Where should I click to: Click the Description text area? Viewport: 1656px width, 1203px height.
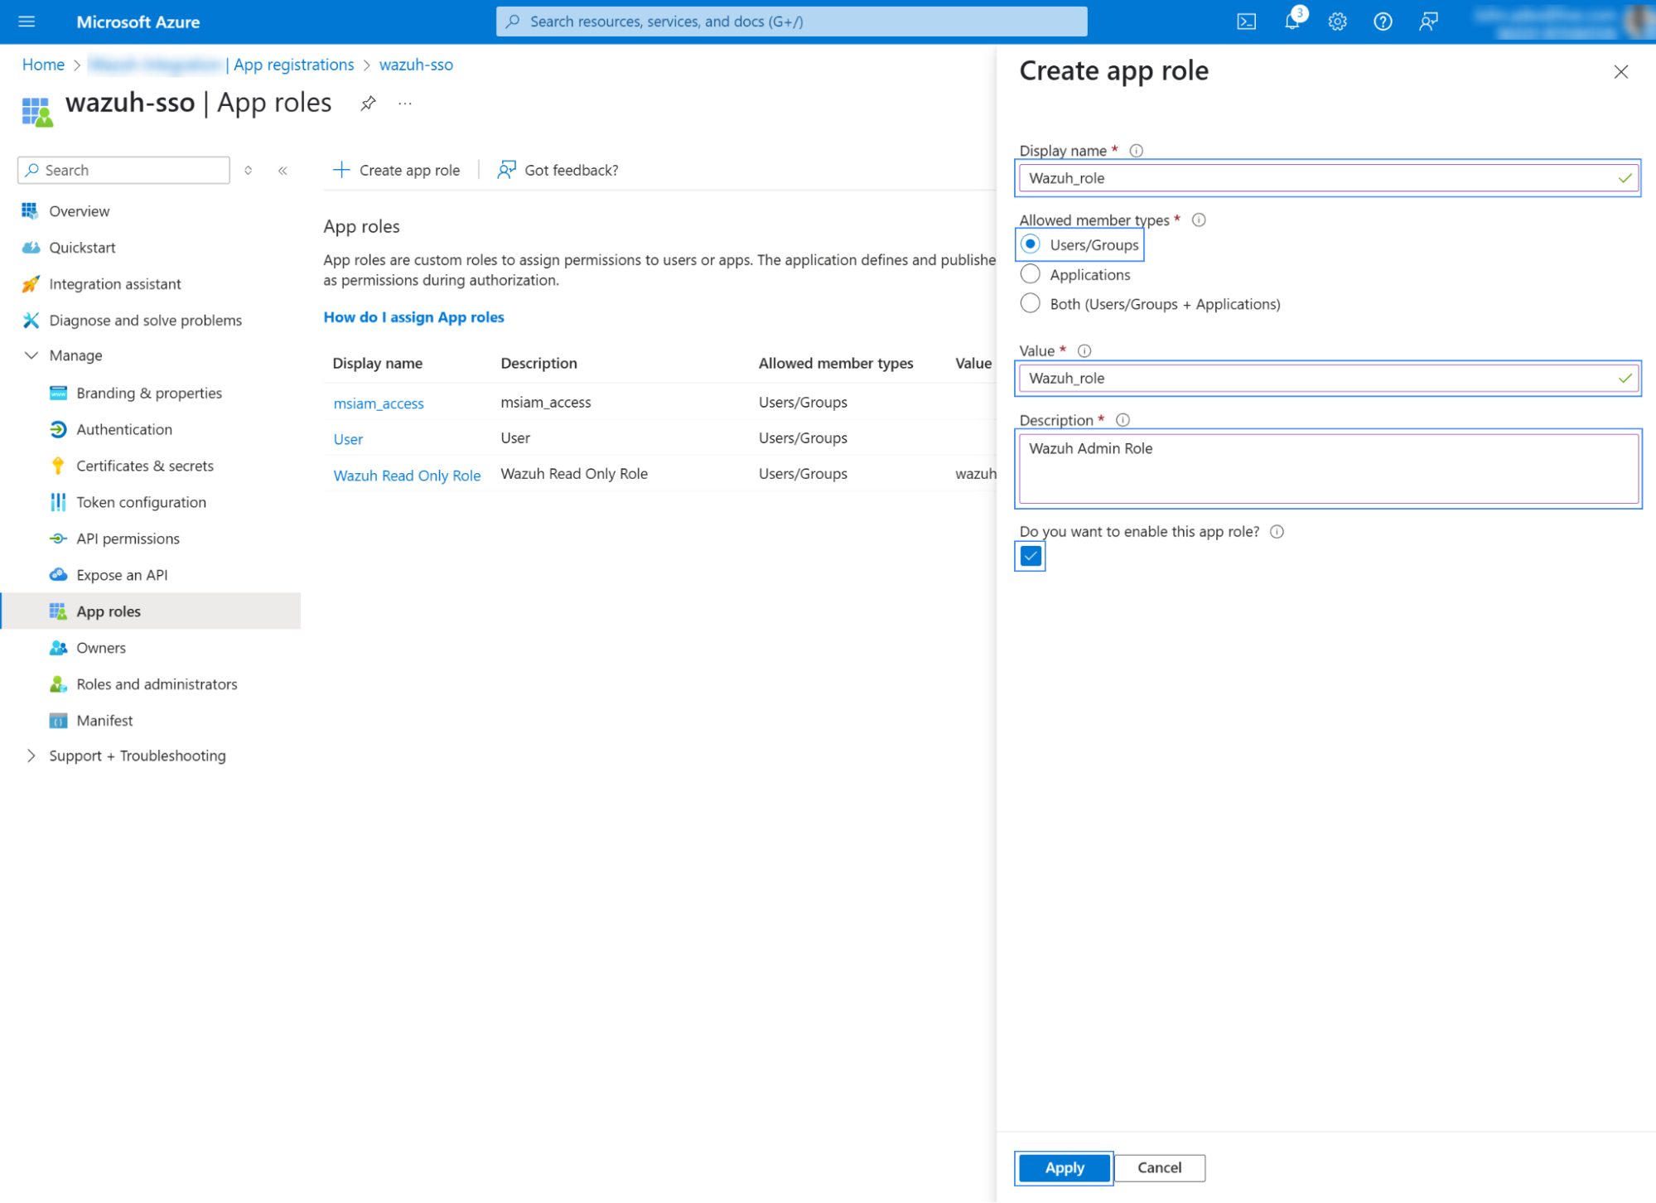pos(1328,468)
